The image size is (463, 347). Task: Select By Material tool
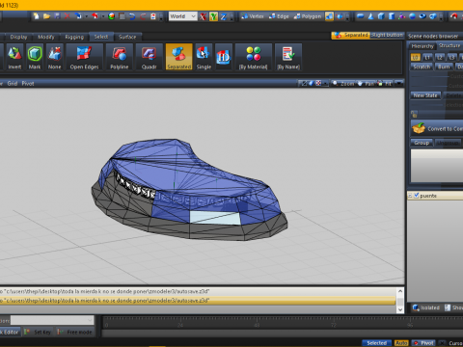point(254,57)
